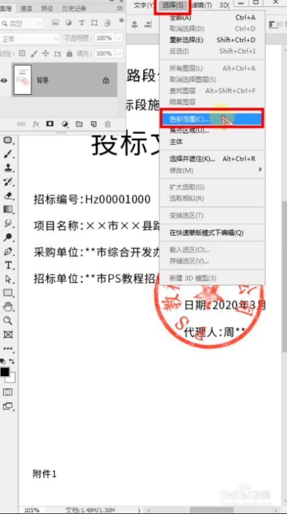
Task: Select the Clone Stamp tool
Action: coord(8,168)
